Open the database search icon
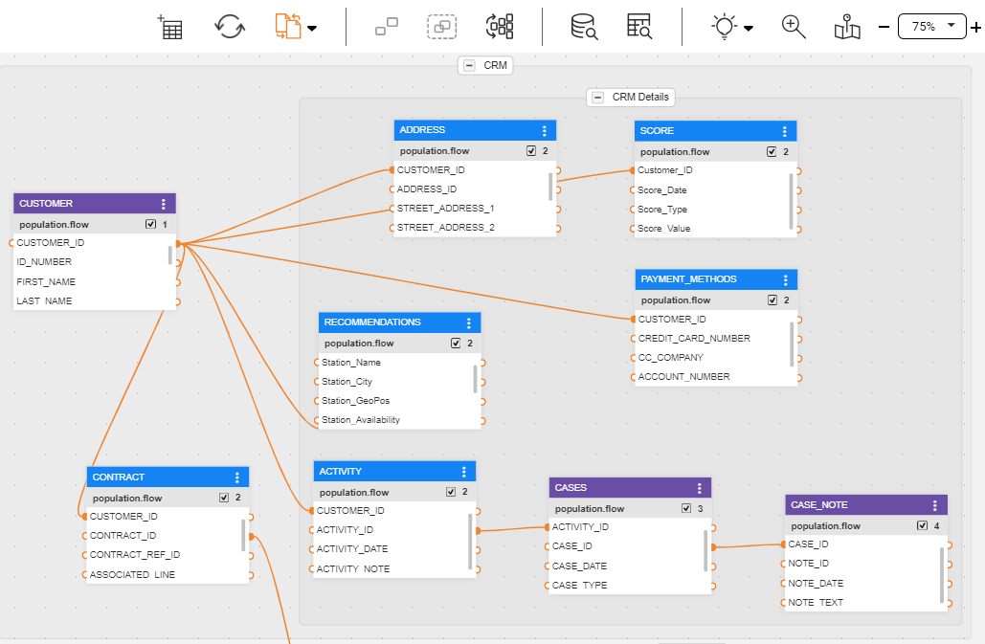The image size is (985, 644). click(584, 27)
